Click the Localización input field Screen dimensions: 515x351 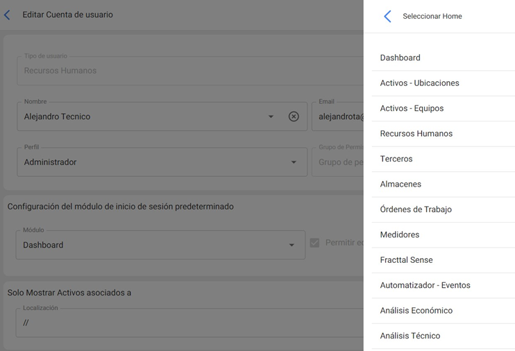coord(187,323)
